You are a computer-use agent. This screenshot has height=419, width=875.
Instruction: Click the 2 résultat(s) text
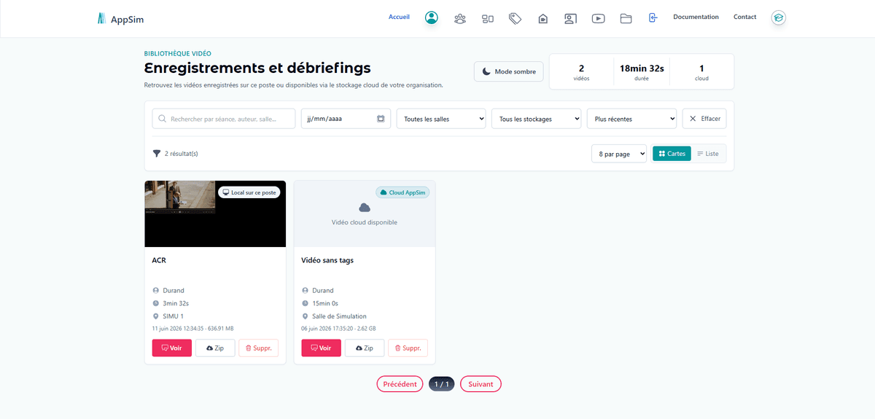click(181, 154)
